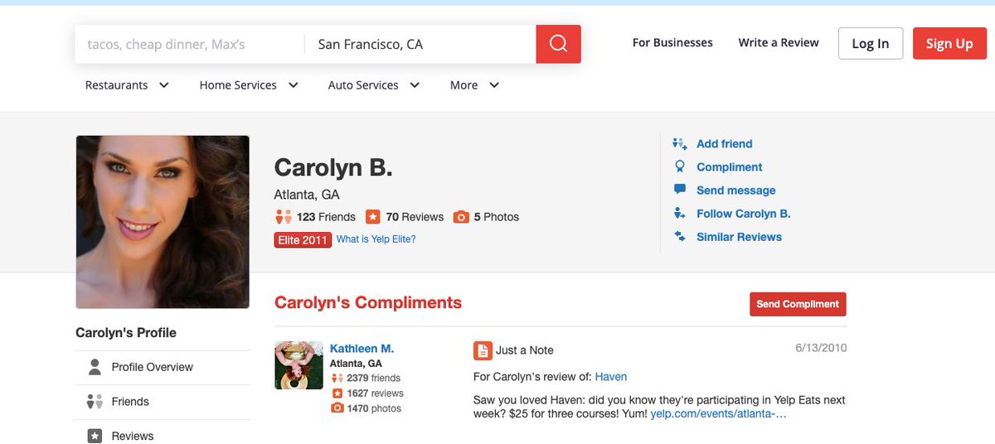Open the Write a Review link

point(779,42)
